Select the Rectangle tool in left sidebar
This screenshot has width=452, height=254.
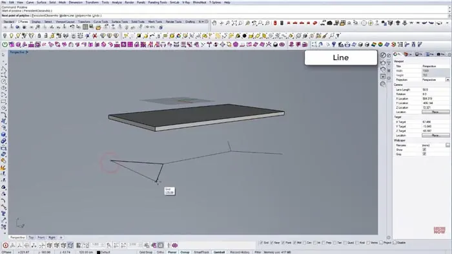pos(3,101)
